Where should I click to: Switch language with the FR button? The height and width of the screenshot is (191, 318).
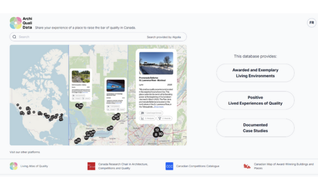click(312, 23)
